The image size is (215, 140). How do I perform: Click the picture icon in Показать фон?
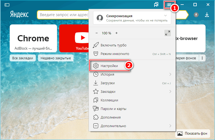[180, 134]
